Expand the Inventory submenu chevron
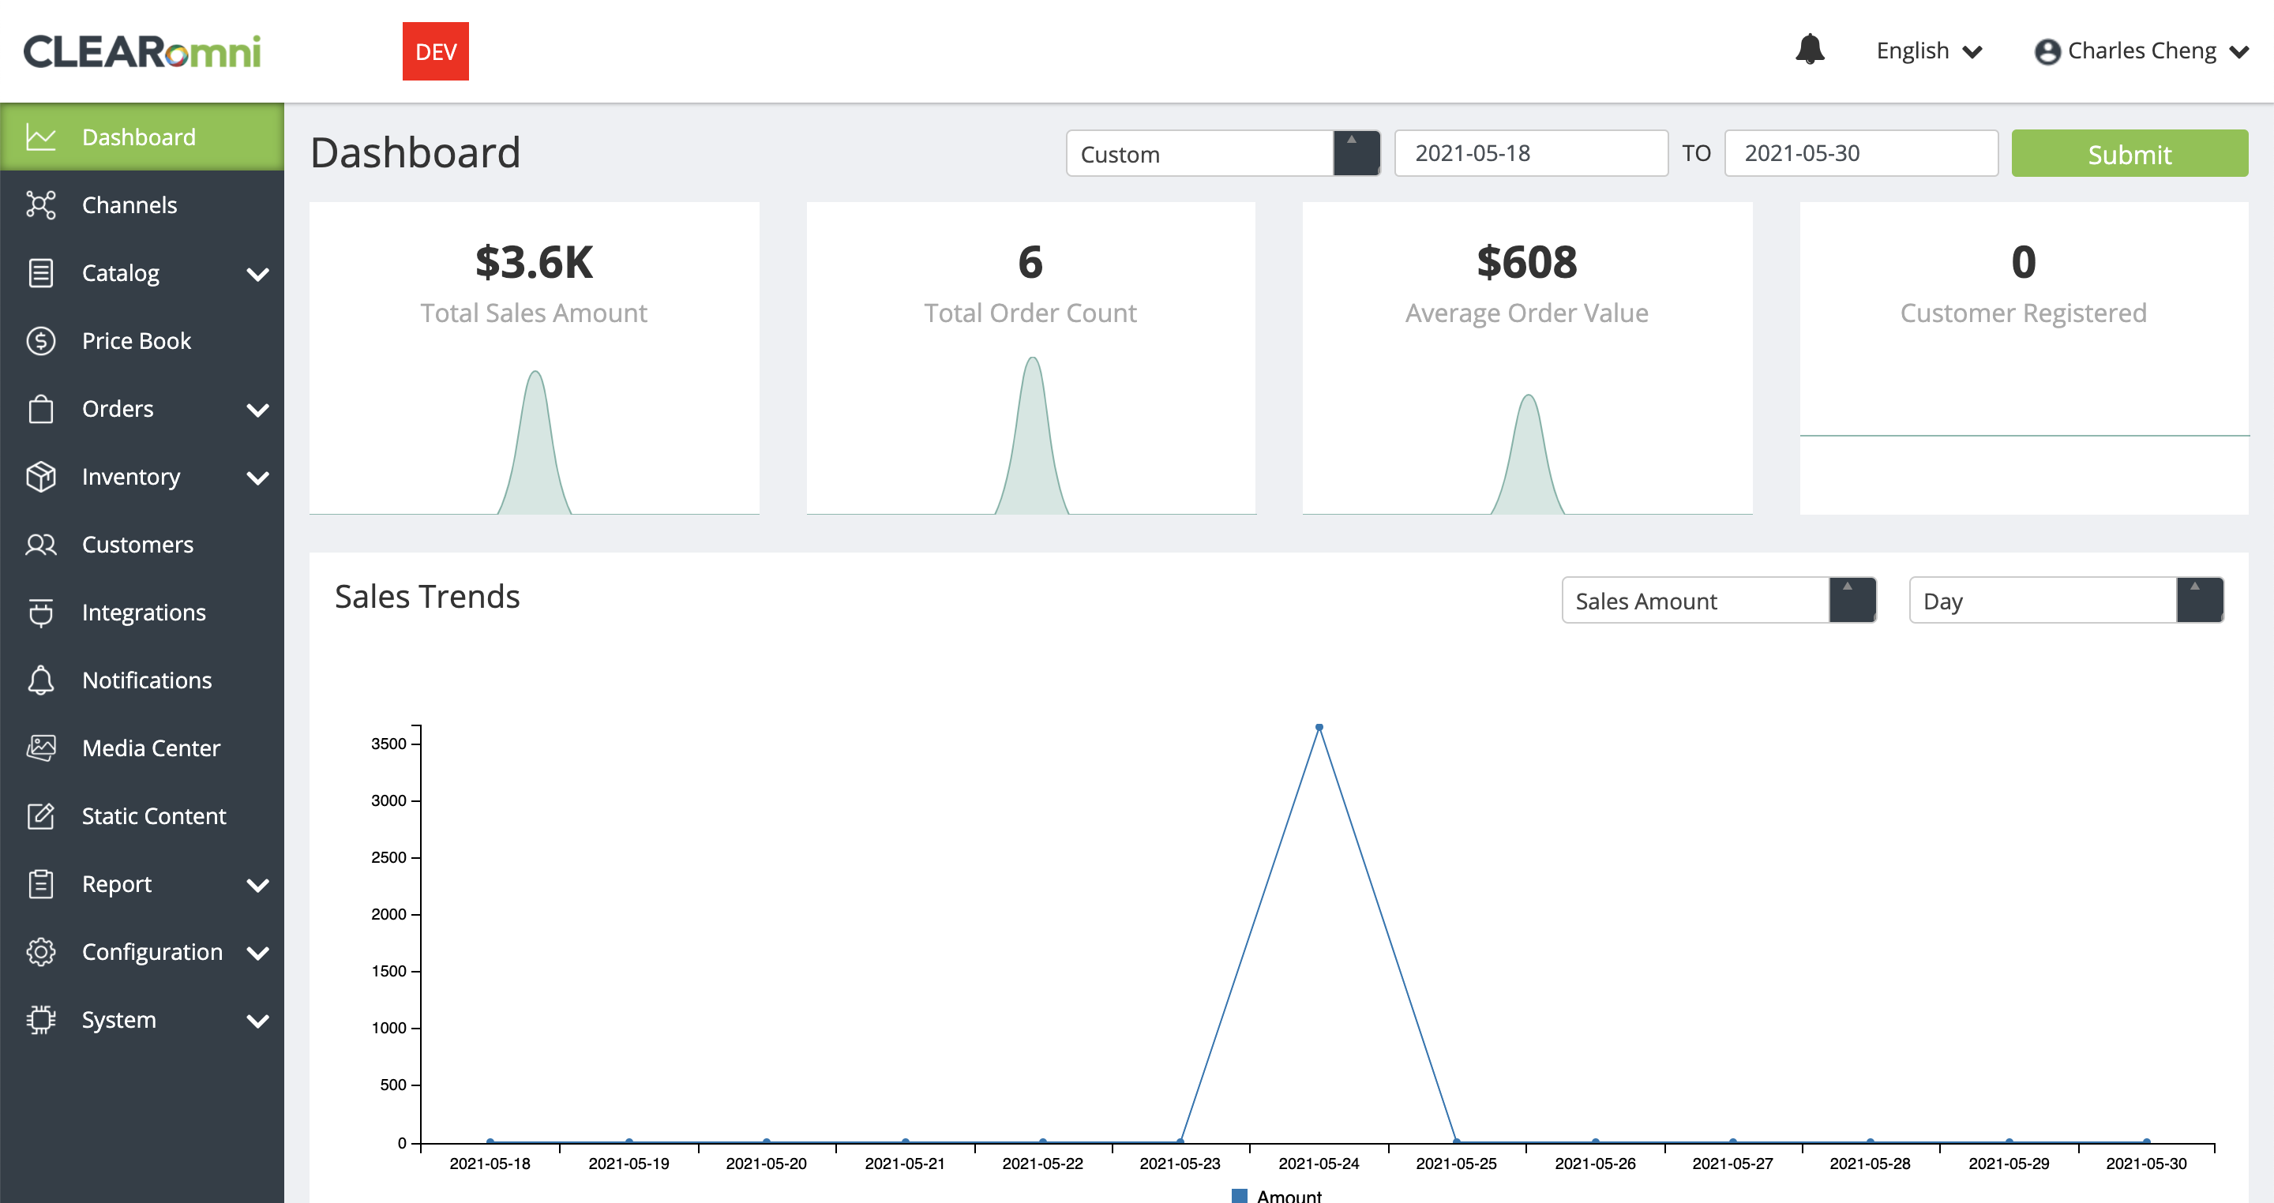 coord(257,478)
